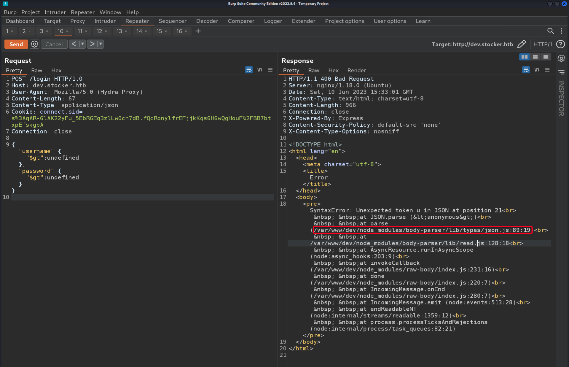The height and width of the screenshot is (367, 569).
Task: Open Repeater tab options kebab menu
Action: click(x=561, y=31)
